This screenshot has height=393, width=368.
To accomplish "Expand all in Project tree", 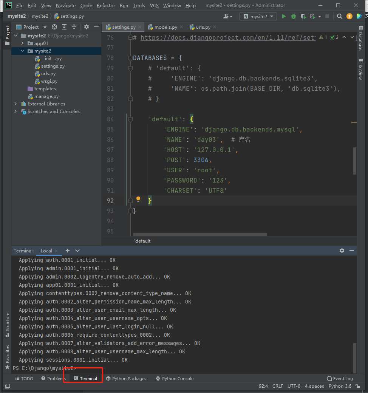I will point(64,27).
